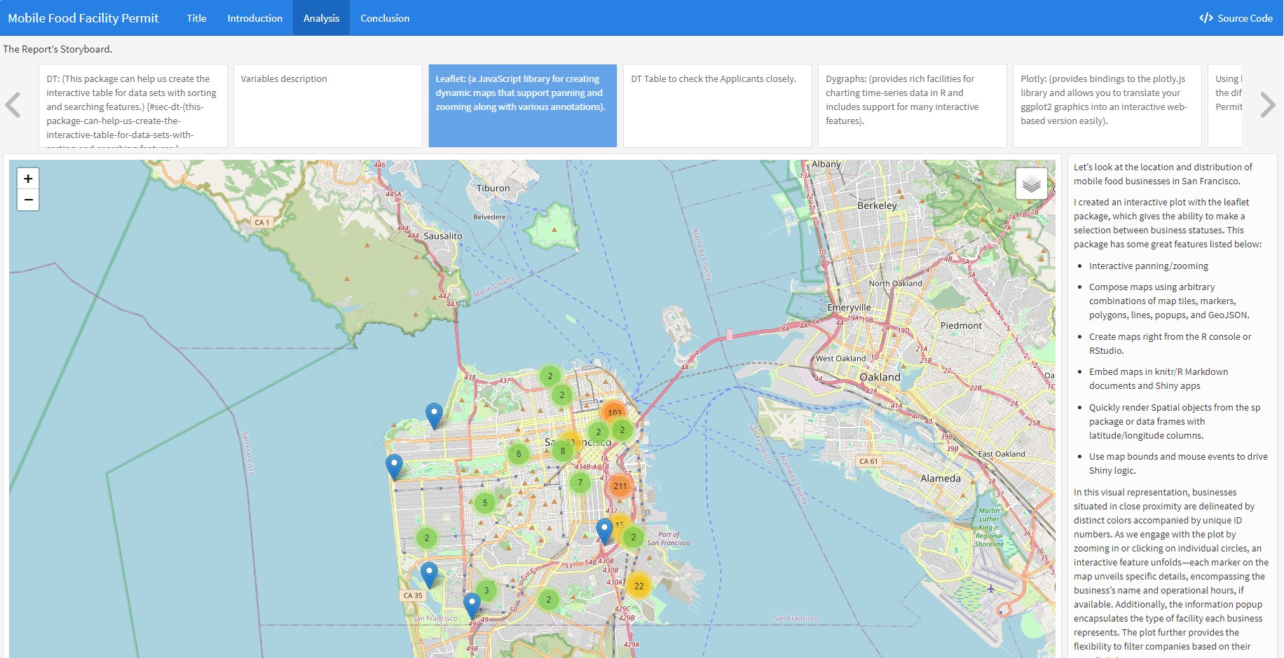Zoom in on the leaflet map

click(28, 179)
